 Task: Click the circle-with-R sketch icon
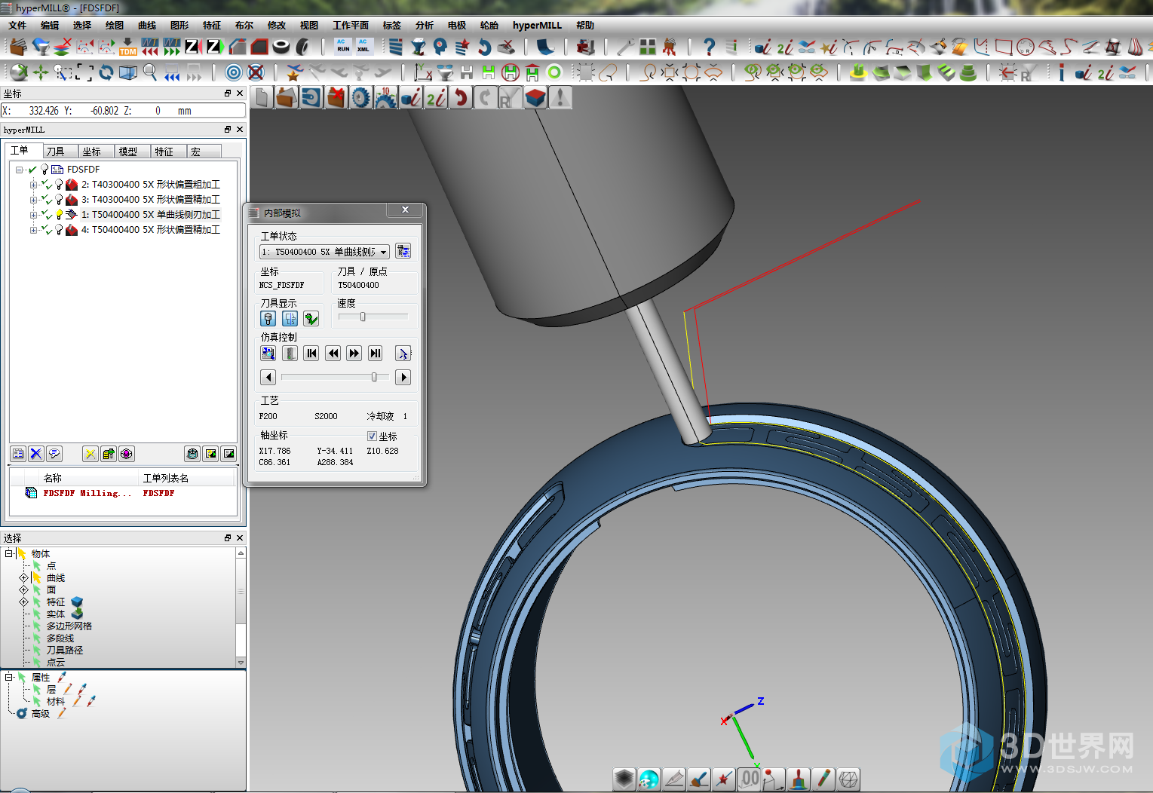pos(1026,47)
